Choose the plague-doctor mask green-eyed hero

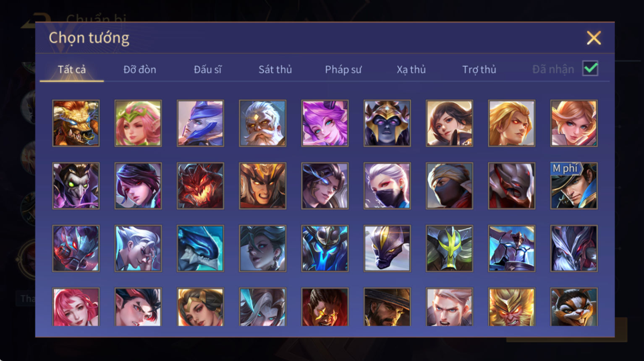(x=76, y=186)
